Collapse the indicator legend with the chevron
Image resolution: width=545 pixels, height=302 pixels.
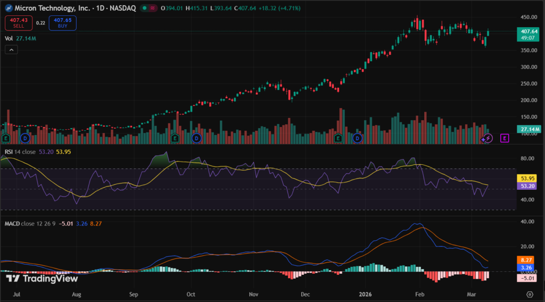point(12,49)
